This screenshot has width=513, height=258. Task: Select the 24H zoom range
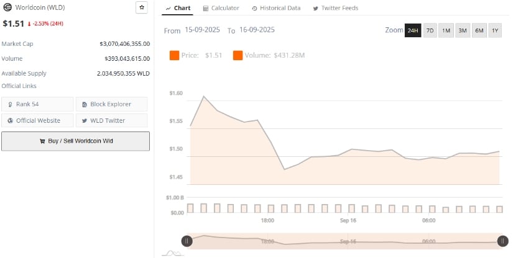[413, 30]
